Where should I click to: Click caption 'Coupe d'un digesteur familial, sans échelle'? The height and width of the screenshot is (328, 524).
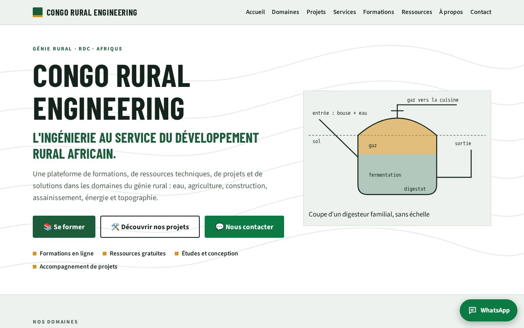[x=369, y=214]
